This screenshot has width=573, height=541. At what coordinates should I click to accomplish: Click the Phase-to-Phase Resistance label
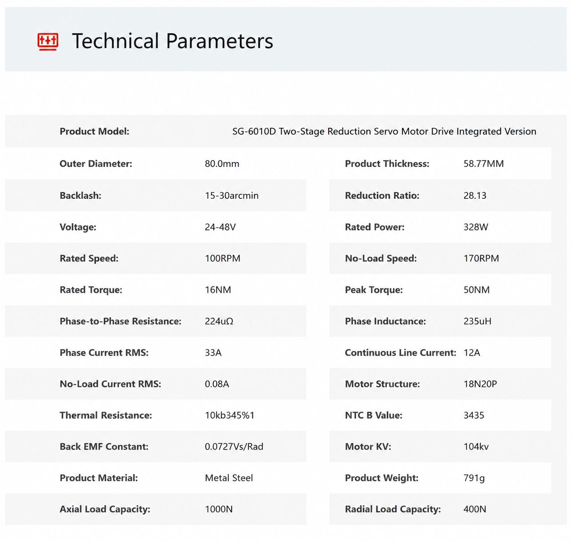(x=121, y=321)
